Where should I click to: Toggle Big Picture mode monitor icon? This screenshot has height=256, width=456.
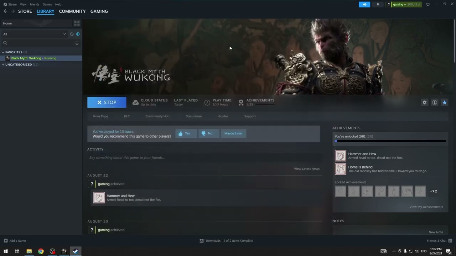(x=427, y=4)
